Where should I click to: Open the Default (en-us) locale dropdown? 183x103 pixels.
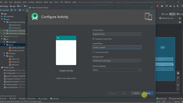pos(167,18)
